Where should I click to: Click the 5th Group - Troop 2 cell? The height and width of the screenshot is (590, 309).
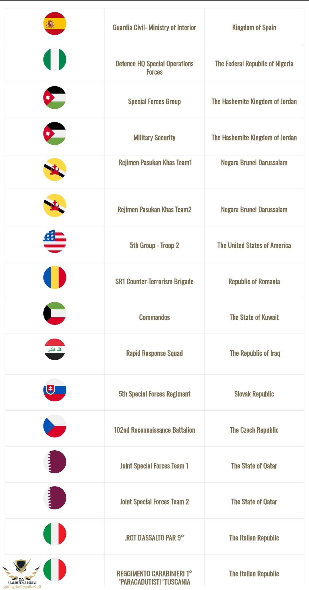tap(154, 245)
